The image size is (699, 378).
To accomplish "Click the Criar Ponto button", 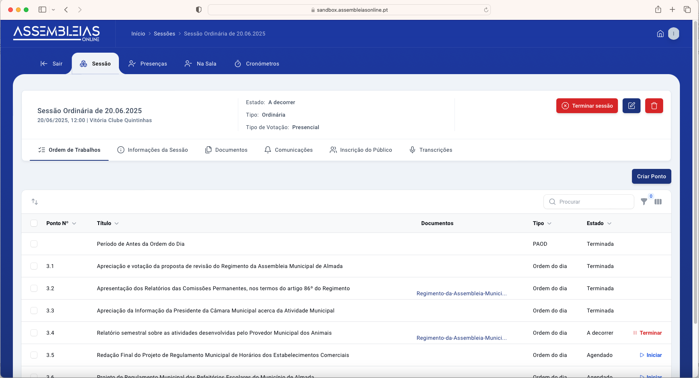I will click(x=651, y=176).
